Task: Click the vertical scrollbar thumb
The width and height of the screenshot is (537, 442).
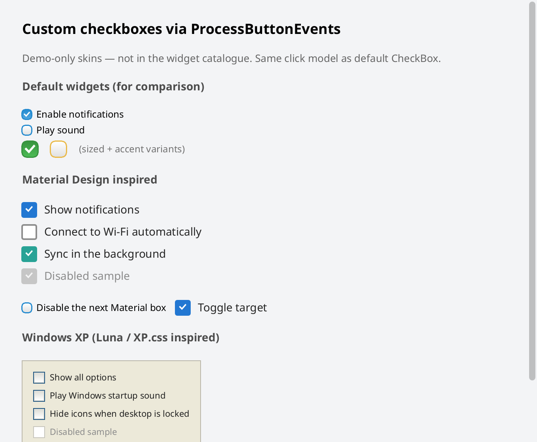Action: pos(532,191)
